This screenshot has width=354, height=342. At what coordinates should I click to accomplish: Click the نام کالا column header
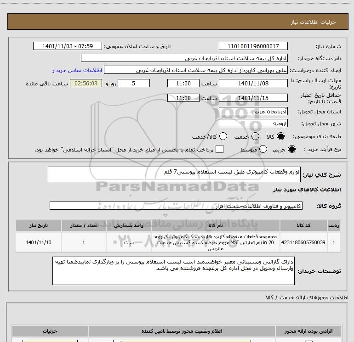216,225
